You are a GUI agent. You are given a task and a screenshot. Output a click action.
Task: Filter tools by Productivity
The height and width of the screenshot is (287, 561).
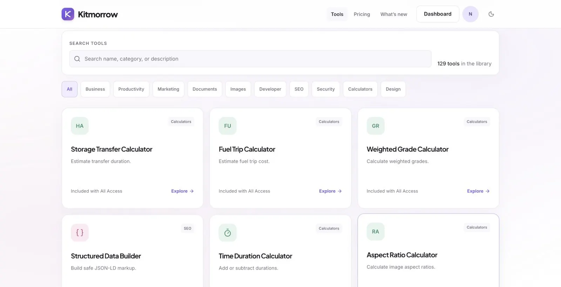pyautogui.click(x=131, y=89)
